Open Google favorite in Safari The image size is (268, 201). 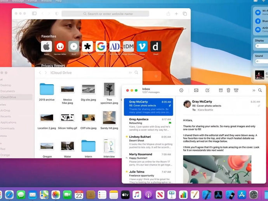[101, 46]
